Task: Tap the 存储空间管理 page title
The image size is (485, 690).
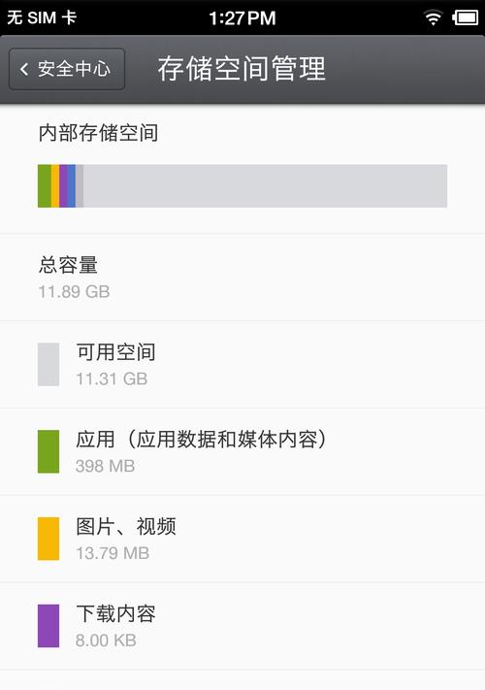Action: [x=242, y=69]
